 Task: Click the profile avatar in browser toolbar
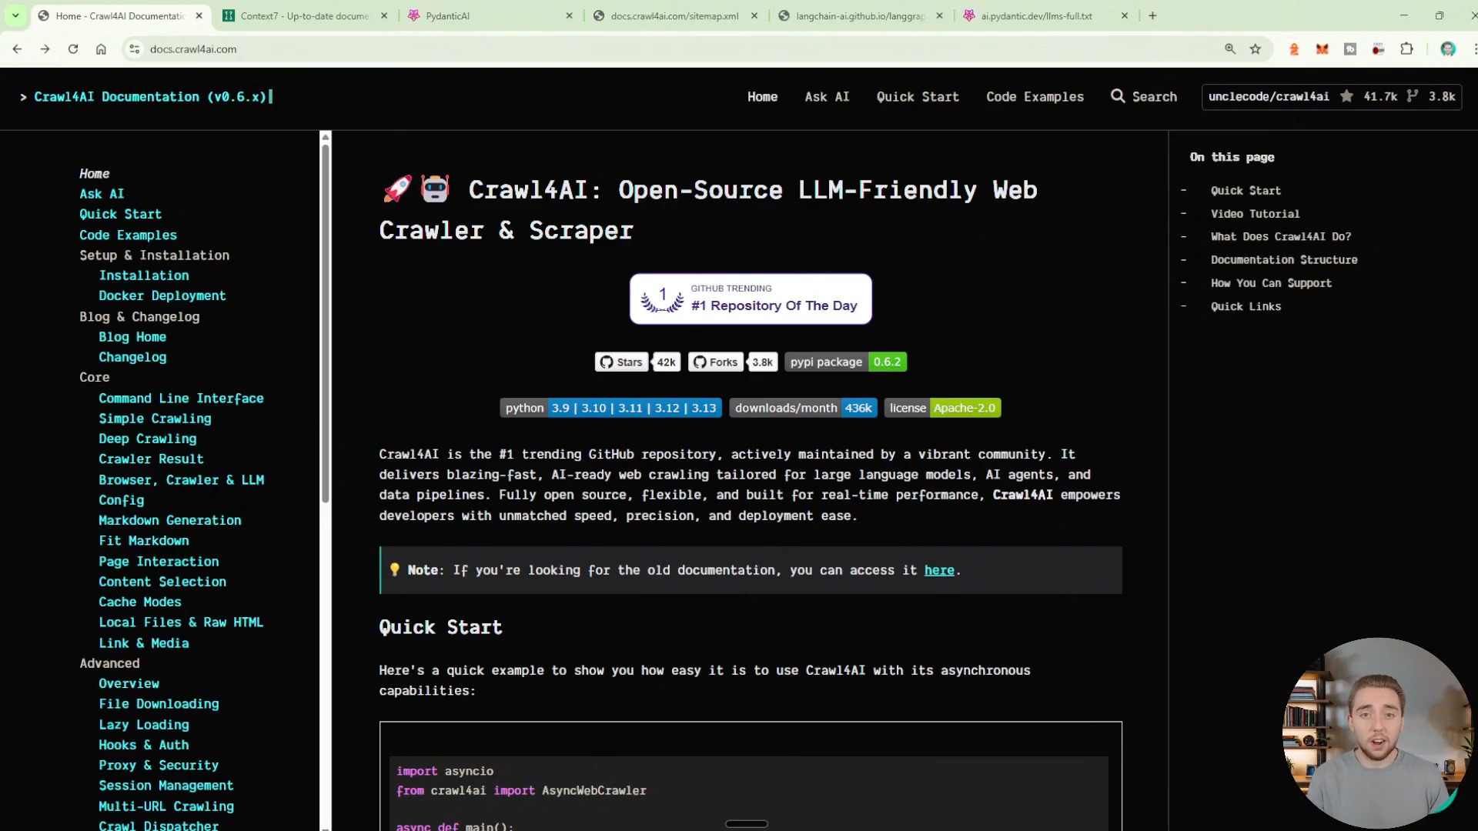tap(1448, 49)
